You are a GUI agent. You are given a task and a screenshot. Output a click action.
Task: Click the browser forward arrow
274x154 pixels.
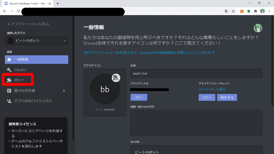12,11
